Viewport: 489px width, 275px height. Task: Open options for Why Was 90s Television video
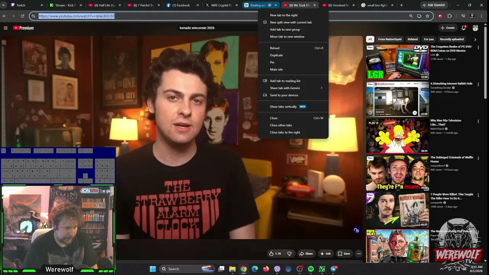tap(478, 121)
